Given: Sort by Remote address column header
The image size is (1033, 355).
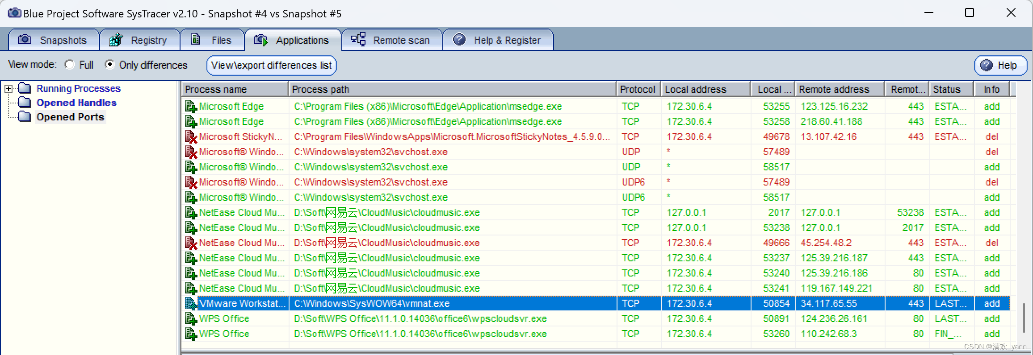Looking at the screenshot, I should pyautogui.click(x=840, y=89).
